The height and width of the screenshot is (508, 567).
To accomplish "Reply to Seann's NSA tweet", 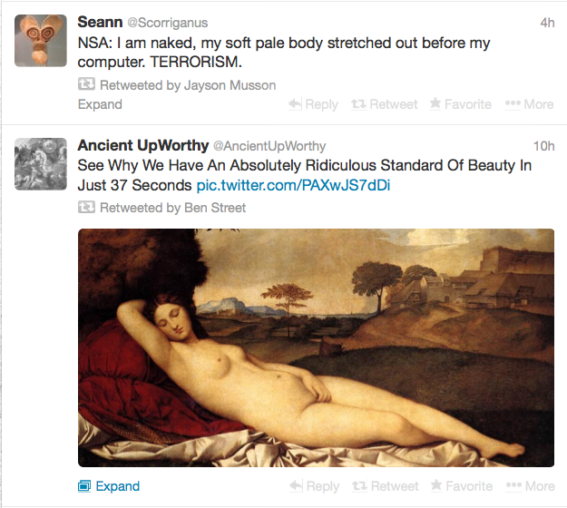I will click(x=313, y=104).
